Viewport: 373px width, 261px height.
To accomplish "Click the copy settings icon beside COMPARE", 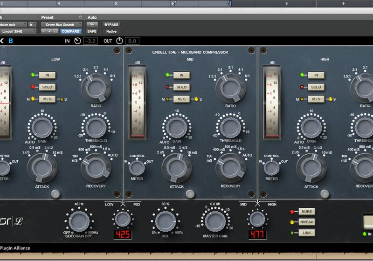I will coord(55,31).
